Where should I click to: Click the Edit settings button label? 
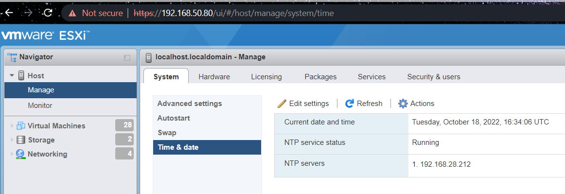pos(309,104)
